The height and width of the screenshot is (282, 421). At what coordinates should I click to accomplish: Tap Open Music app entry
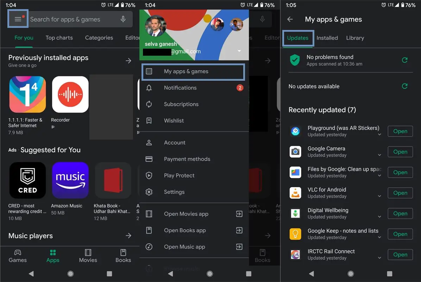[x=194, y=247]
